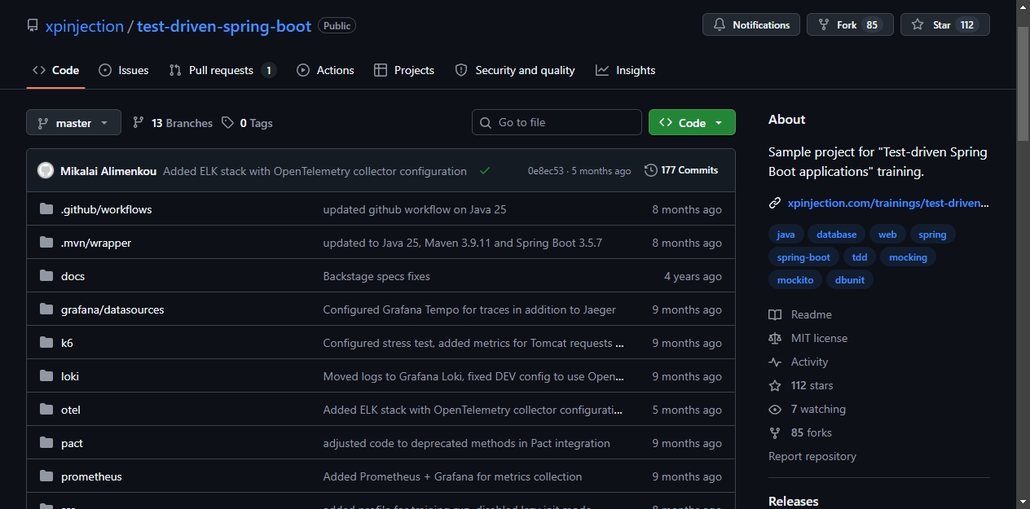This screenshot has height=509, width=1030.
Task: Click the folder icon next to k6
Action: [x=46, y=343]
